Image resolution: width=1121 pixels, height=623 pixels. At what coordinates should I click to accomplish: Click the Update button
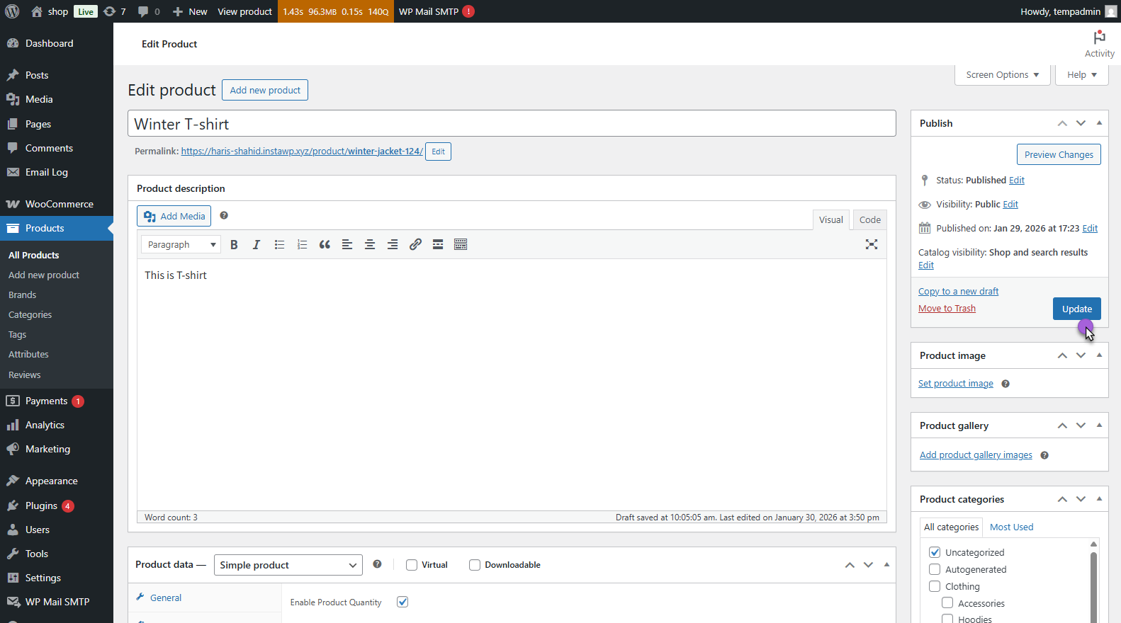click(x=1076, y=309)
